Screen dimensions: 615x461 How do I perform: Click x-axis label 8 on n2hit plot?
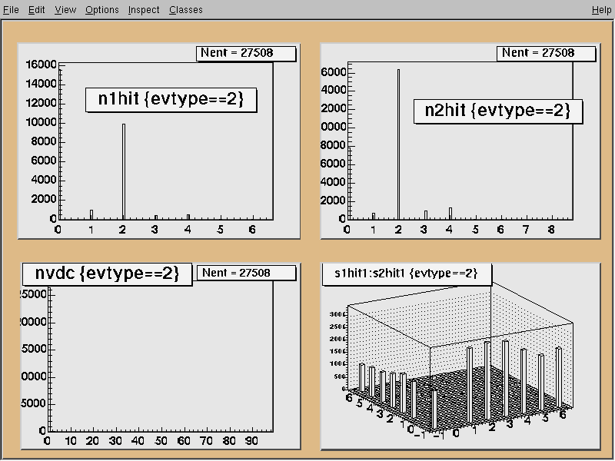[x=551, y=229]
